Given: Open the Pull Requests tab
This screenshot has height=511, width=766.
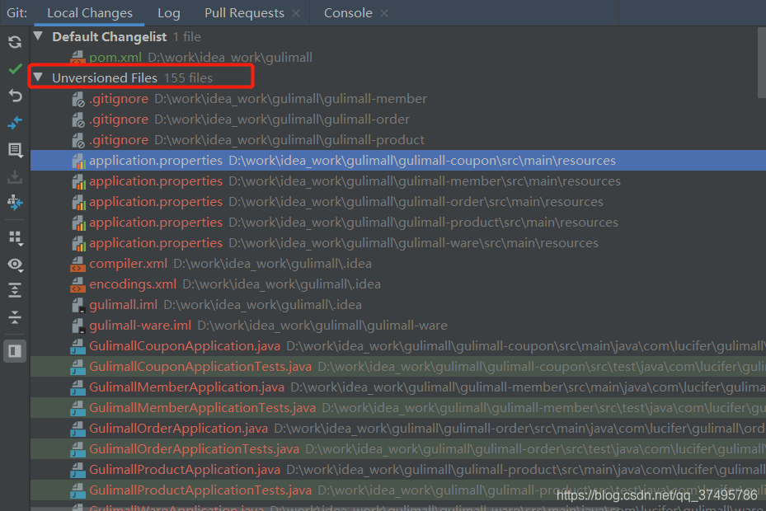Looking at the screenshot, I should pos(245,12).
